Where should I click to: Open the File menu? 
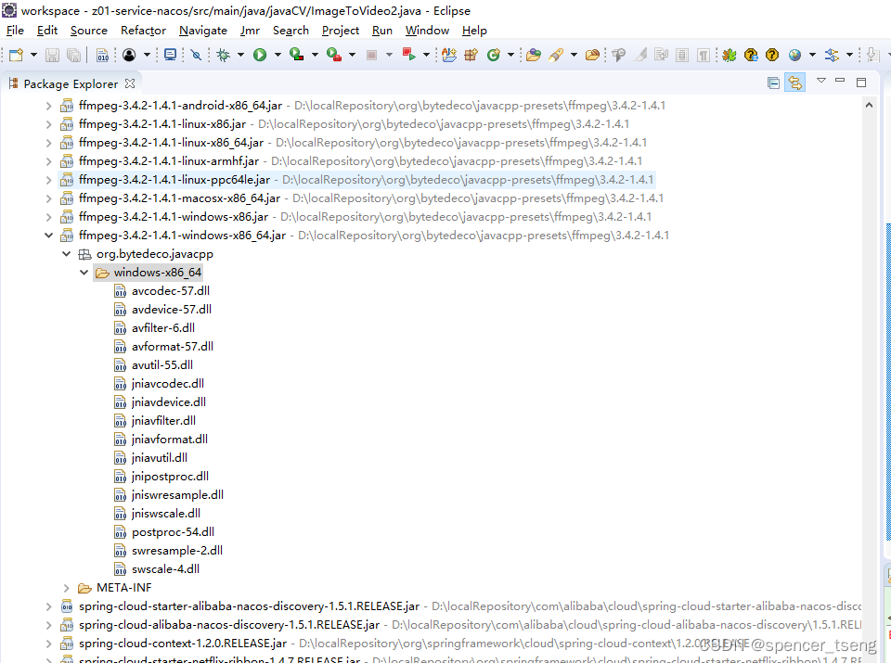(x=15, y=30)
